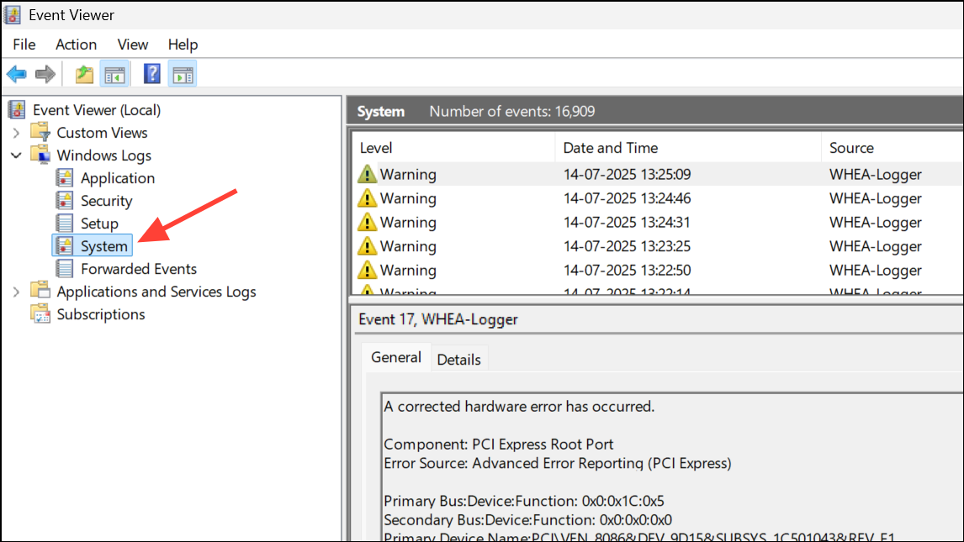Click 'A corrected hardware error has occurred.' text
Viewport: 964px width, 542px height.
coord(519,407)
